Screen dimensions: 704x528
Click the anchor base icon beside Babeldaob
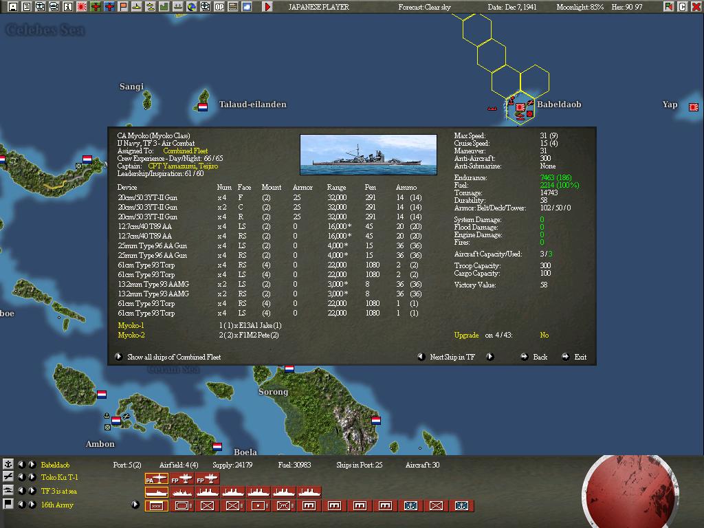click(8, 464)
